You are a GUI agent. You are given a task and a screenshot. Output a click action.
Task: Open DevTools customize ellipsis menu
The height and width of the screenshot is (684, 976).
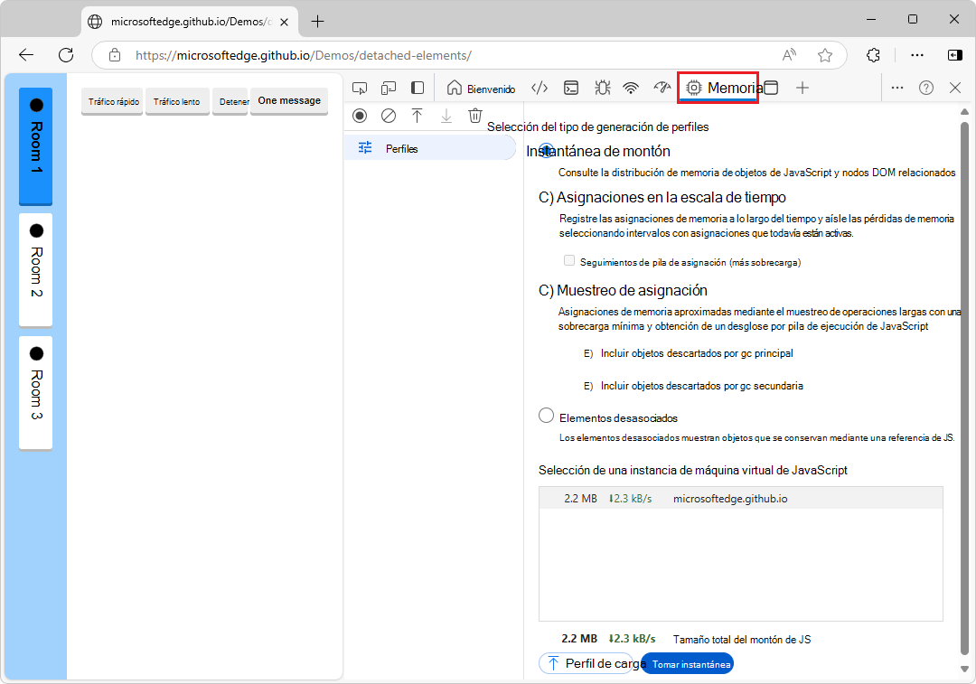(x=896, y=89)
